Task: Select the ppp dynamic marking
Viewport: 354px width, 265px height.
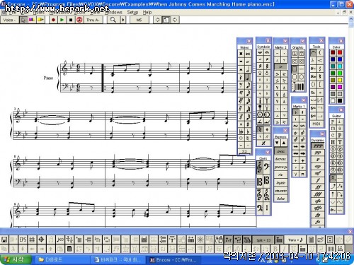Action: 318,146
